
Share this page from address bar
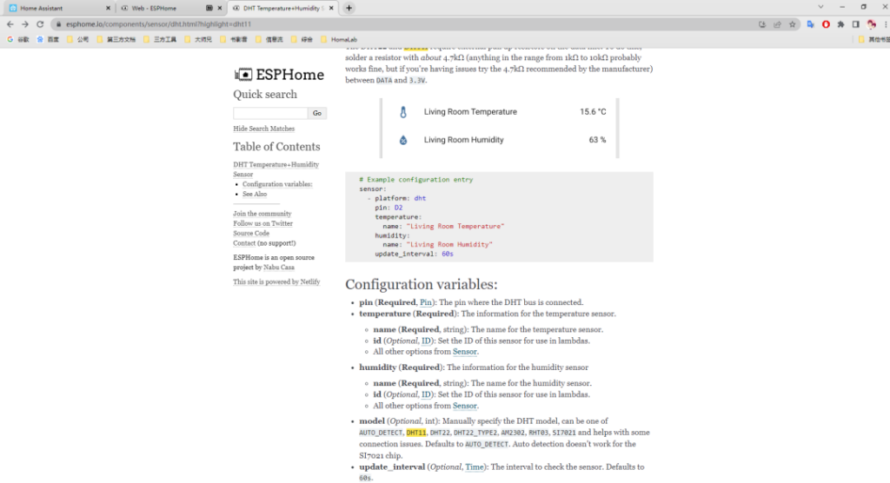click(777, 24)
